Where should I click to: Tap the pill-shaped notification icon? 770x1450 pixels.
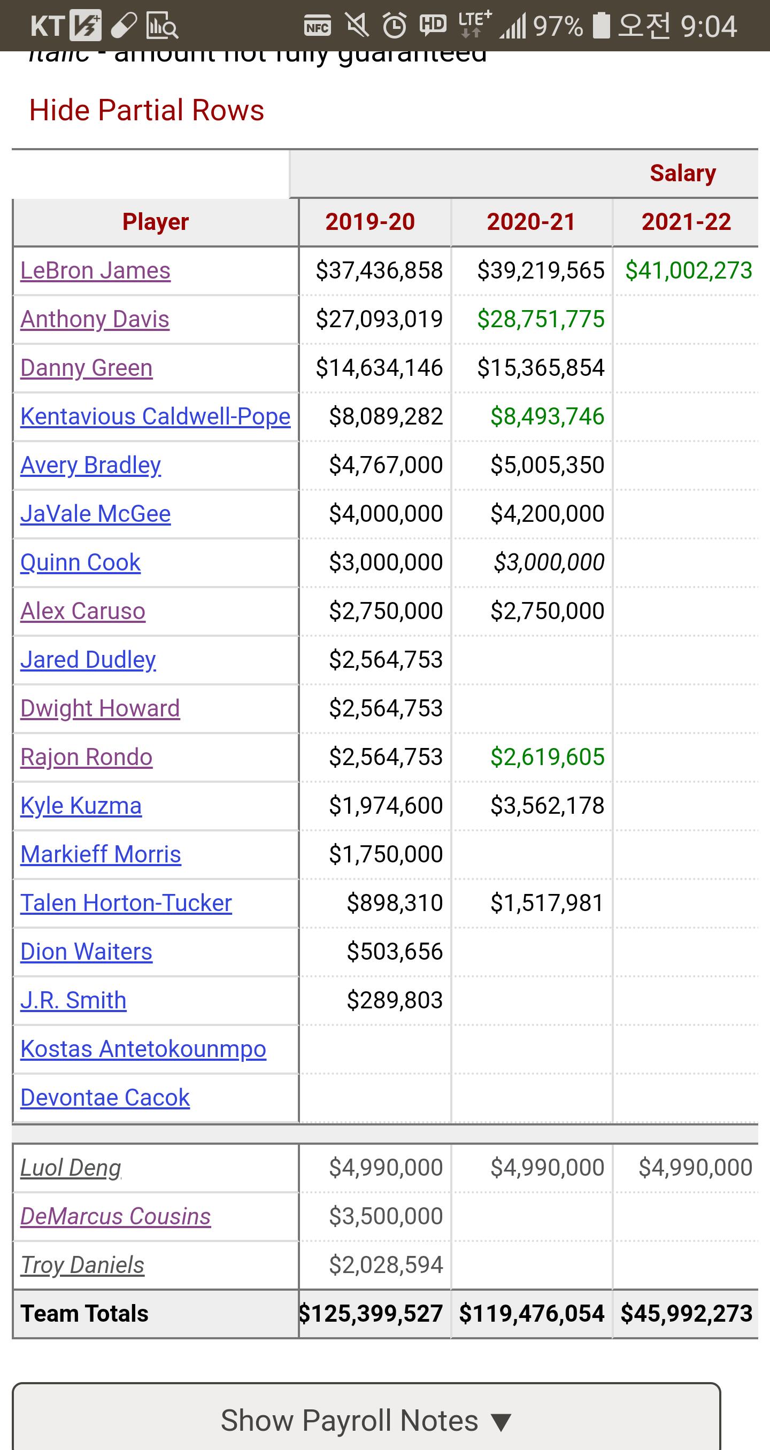click(x=124, y=26)
